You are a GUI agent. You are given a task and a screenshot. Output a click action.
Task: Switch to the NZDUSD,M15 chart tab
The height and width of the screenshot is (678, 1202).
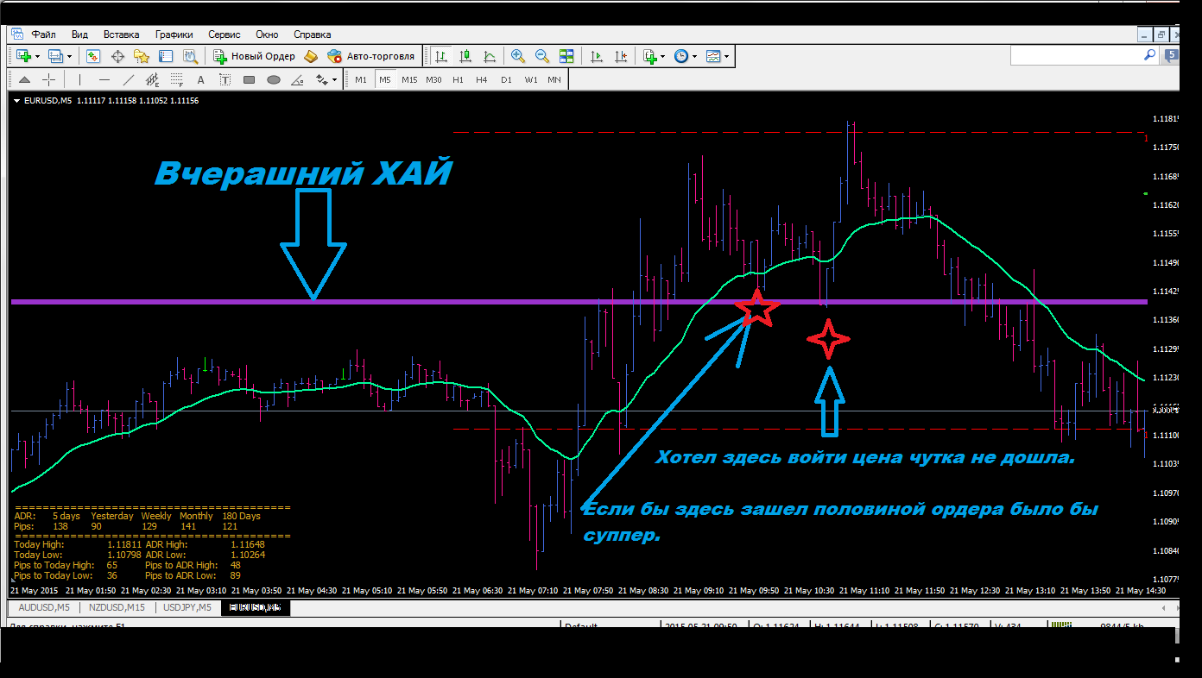click(116, 608)
